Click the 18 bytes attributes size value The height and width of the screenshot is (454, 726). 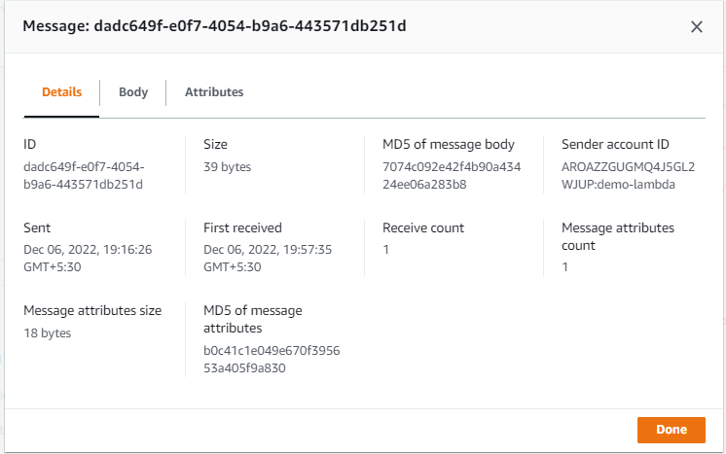click(x=48, y=333)
